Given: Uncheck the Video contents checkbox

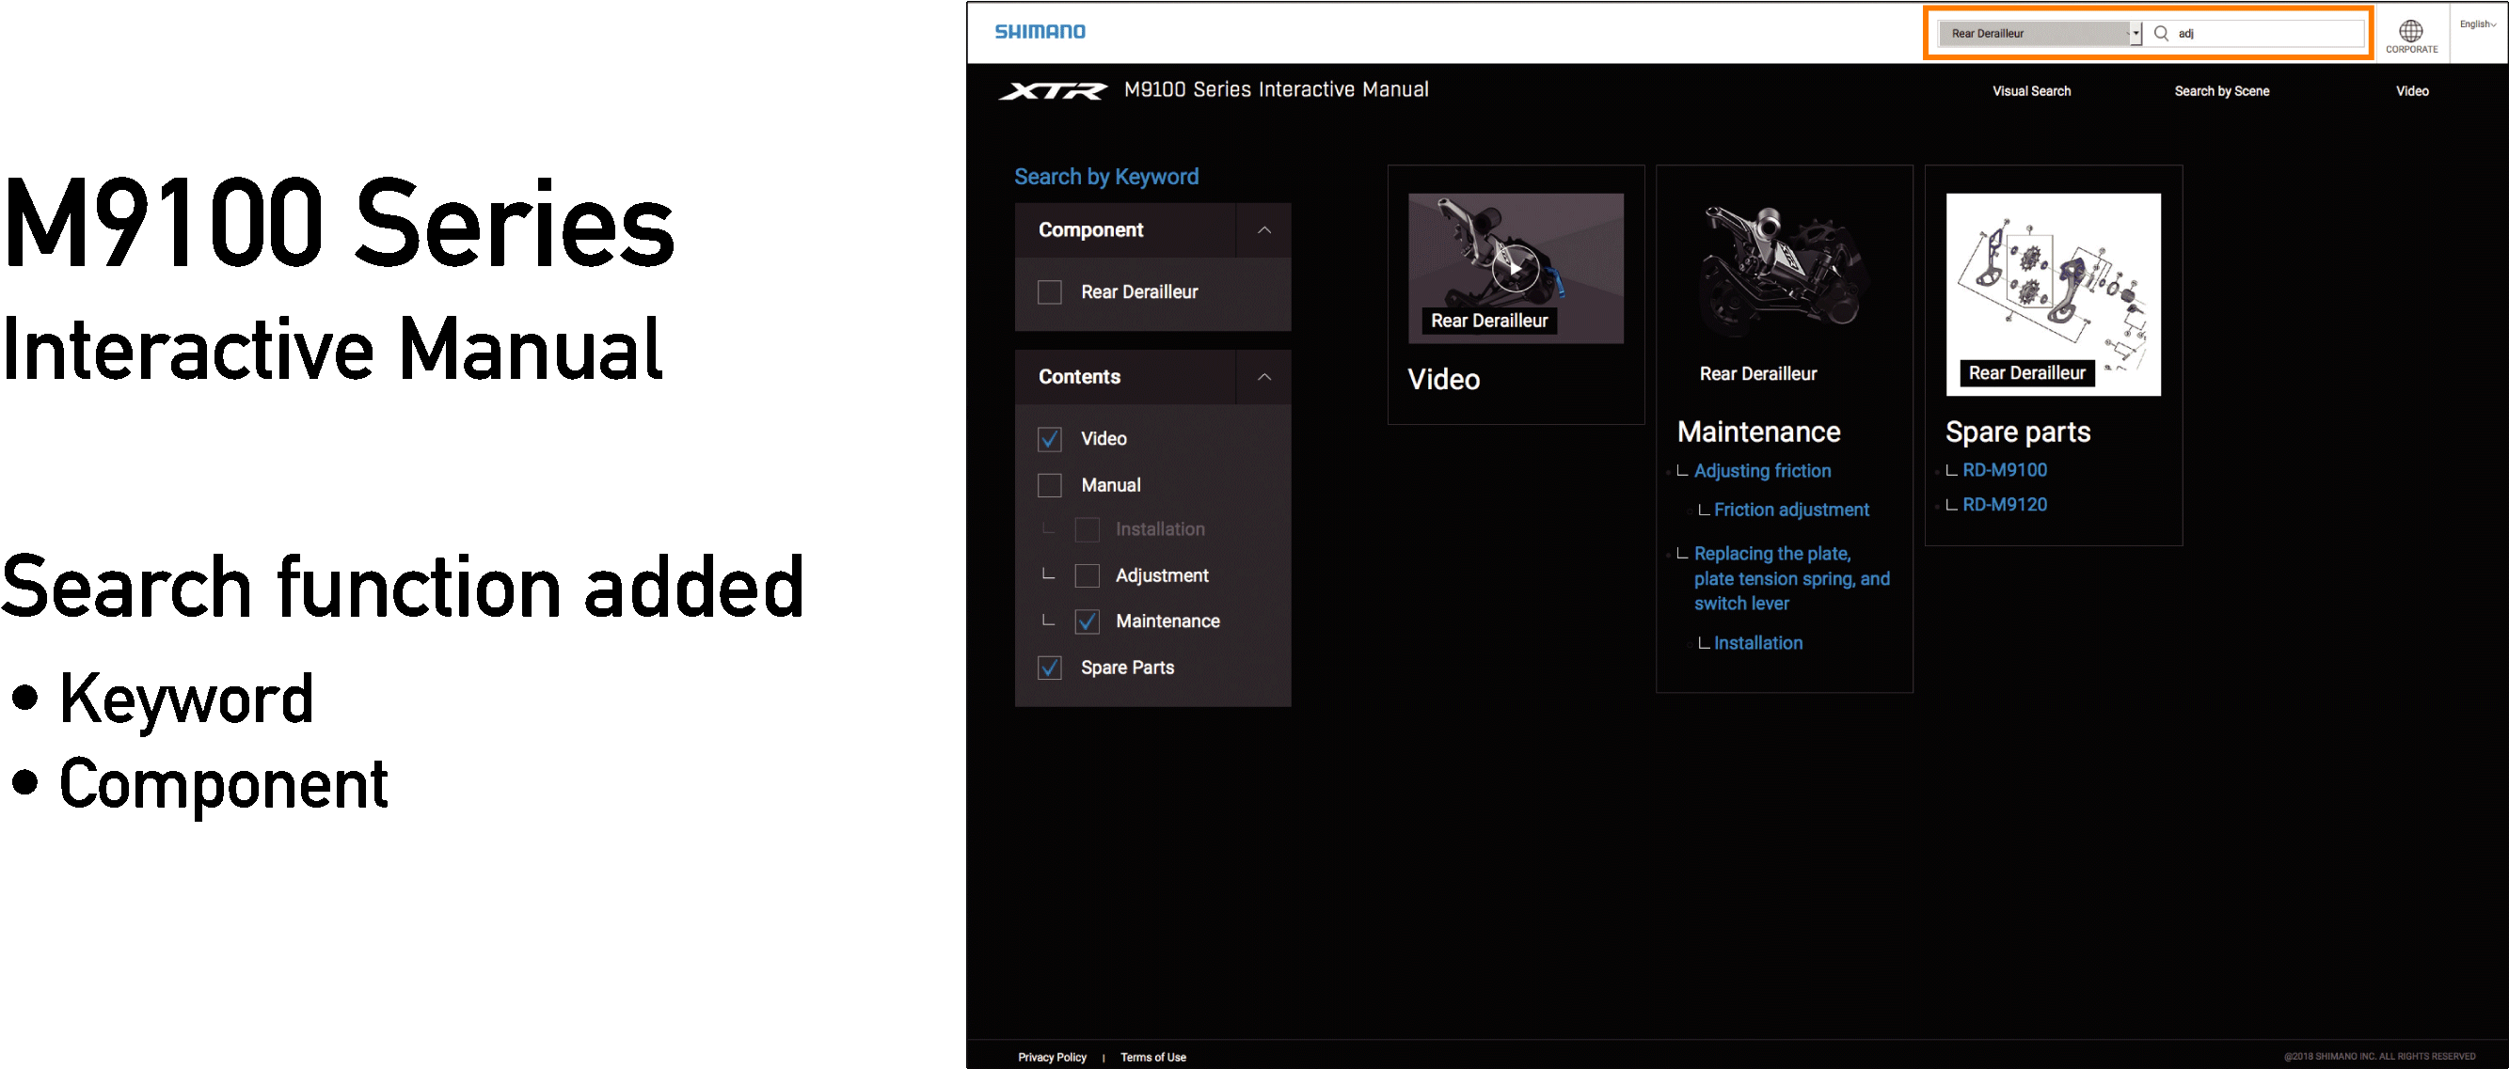Looking at the screenshot, I should pos(1049,439).
